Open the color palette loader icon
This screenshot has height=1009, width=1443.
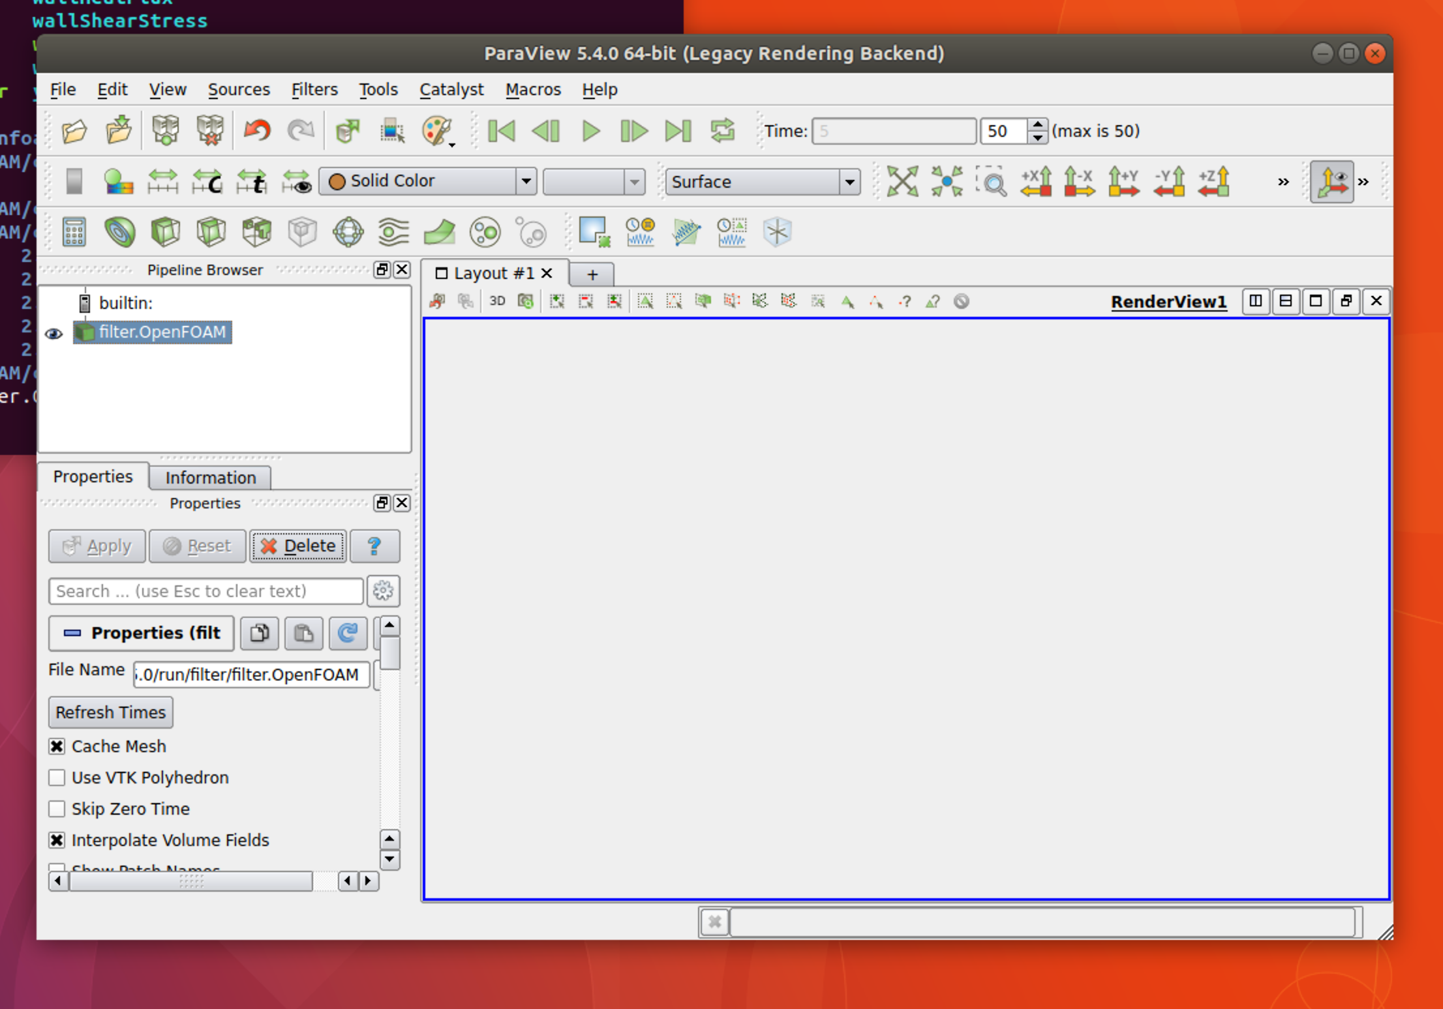(438, 131)
